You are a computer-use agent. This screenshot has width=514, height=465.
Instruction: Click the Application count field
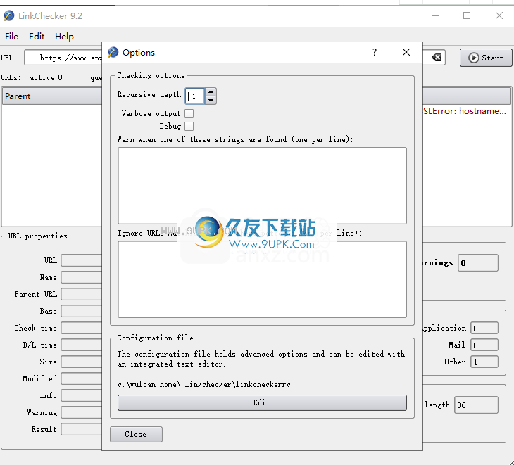484,328
